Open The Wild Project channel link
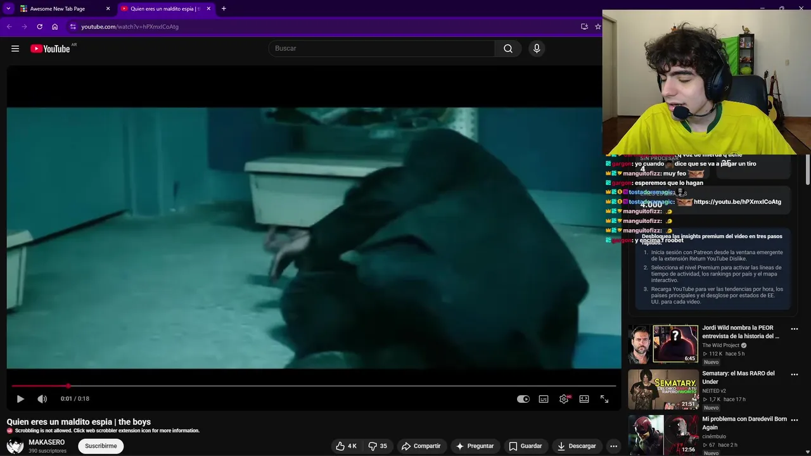Viewport: 811px width, 456px height. (720, 346)
